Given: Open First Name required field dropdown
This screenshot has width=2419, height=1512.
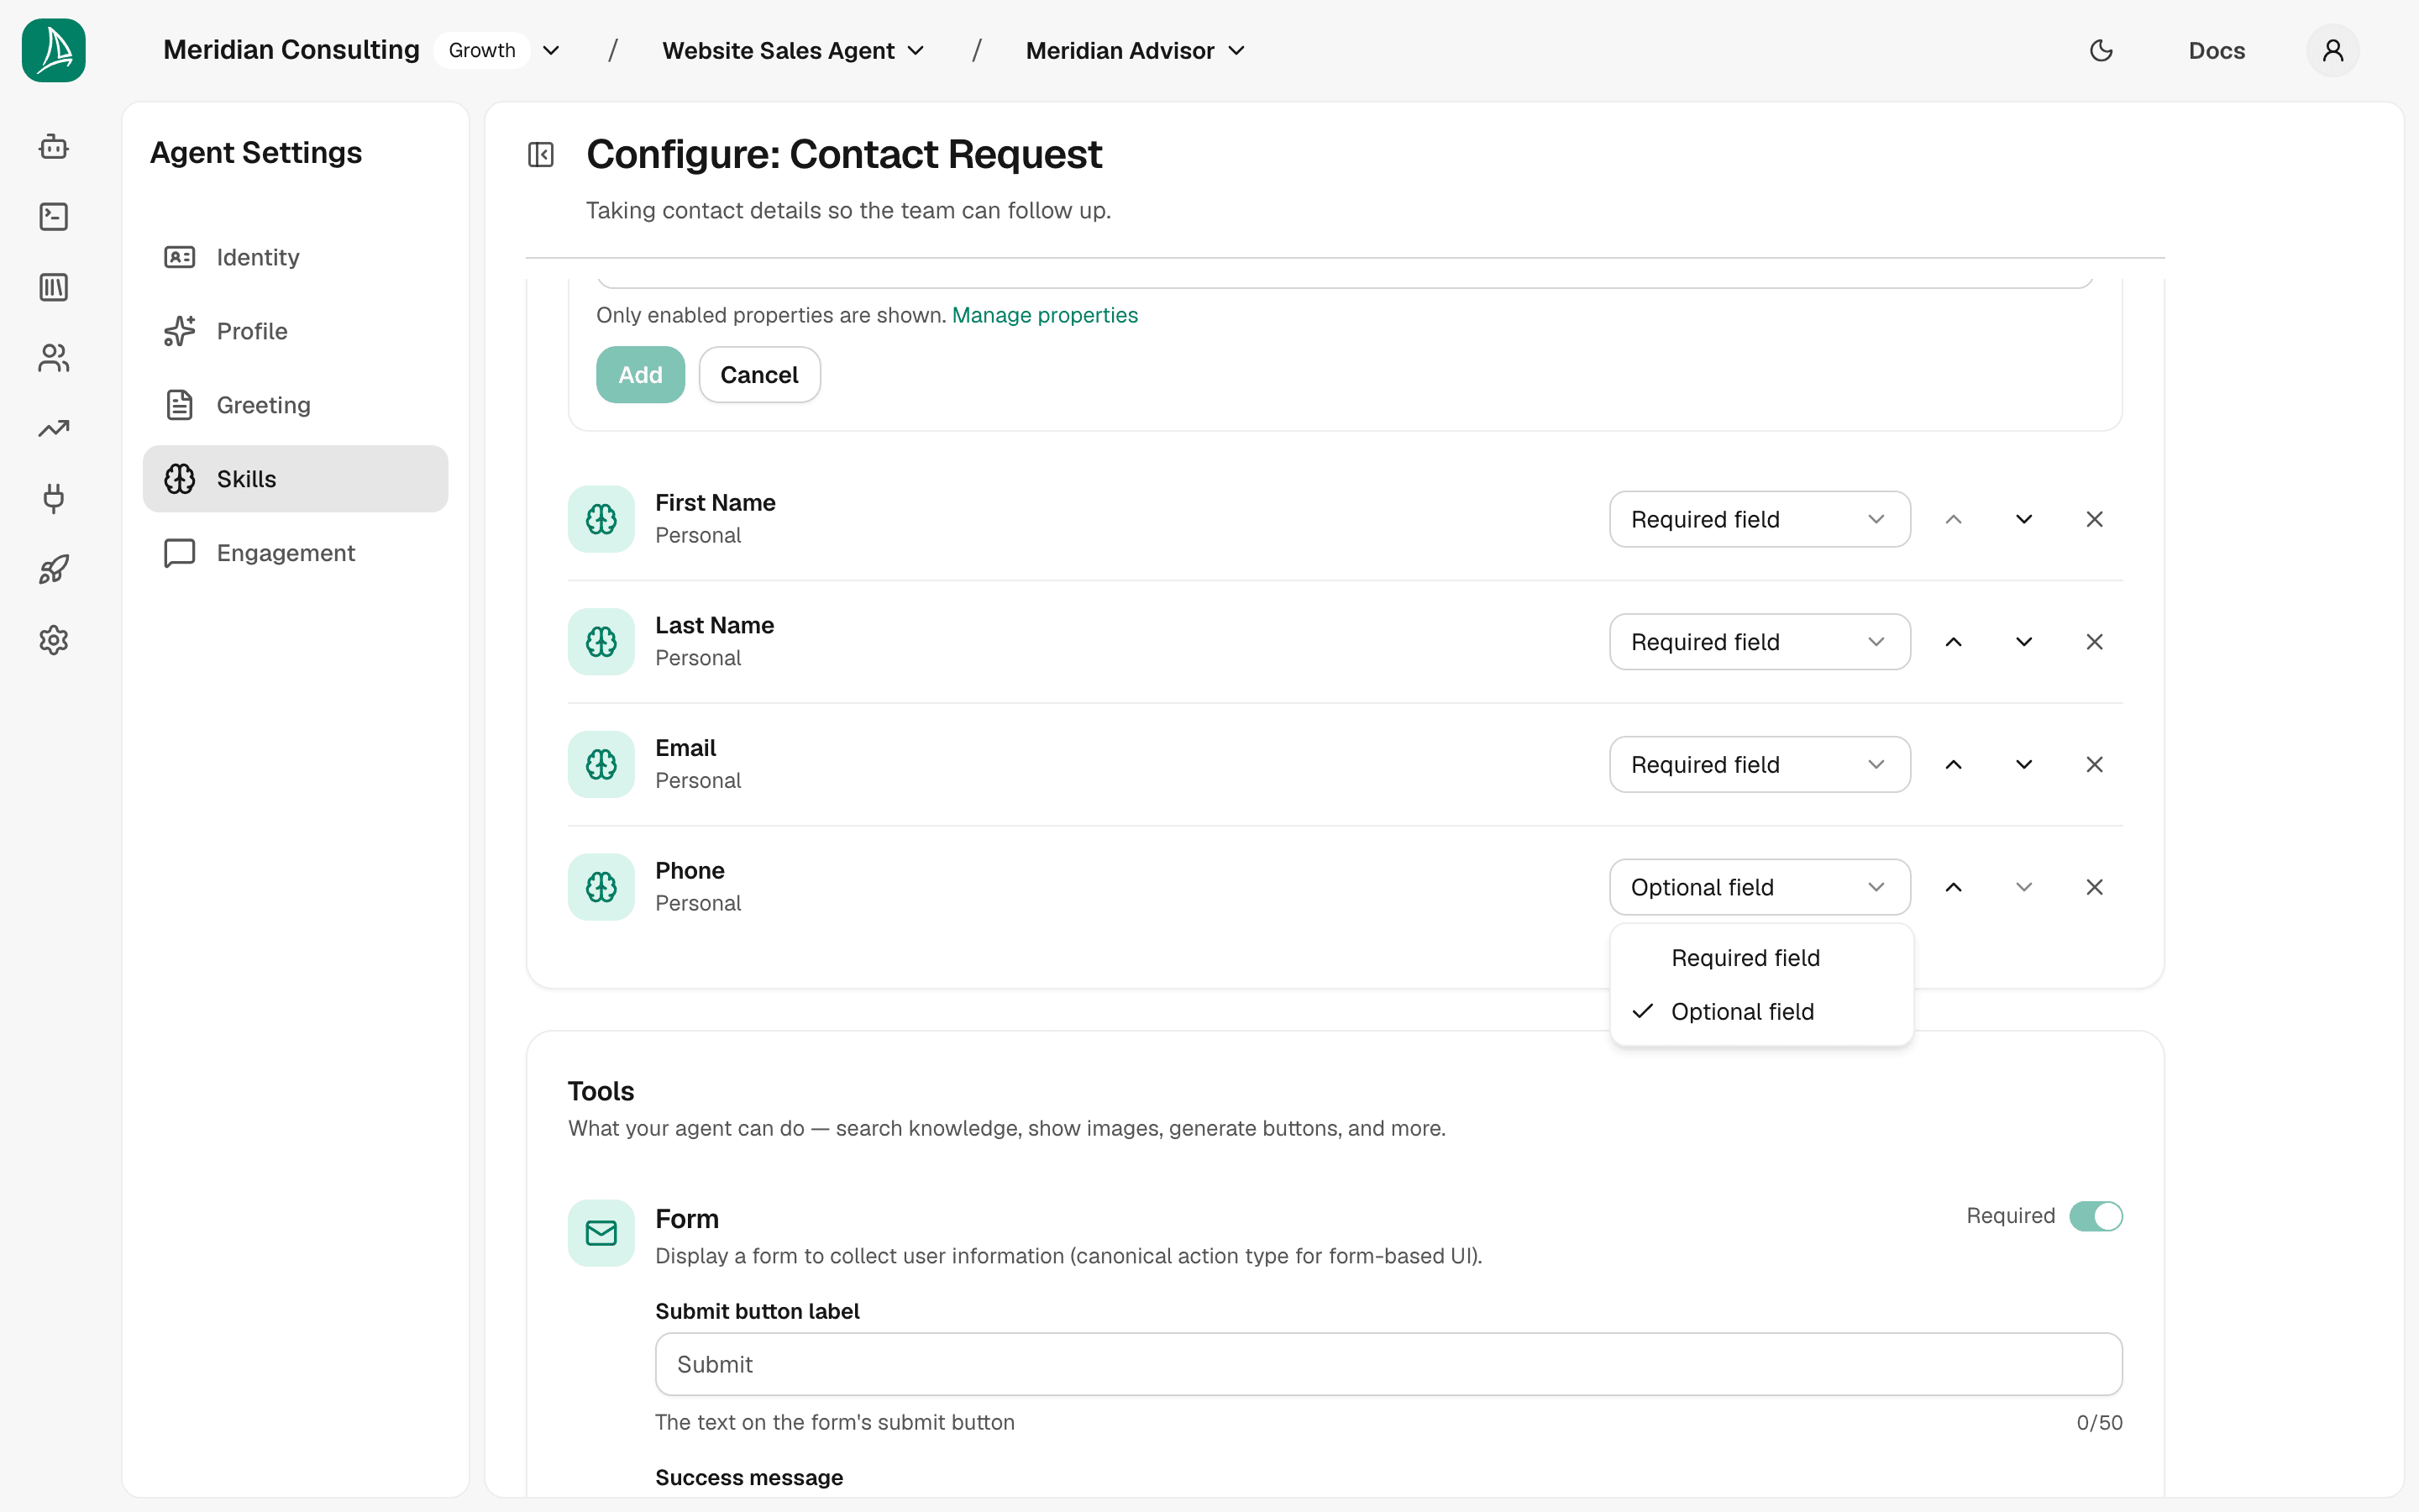Looking at the screenshot, I should pyautogui.click(x=1760, y=519).
